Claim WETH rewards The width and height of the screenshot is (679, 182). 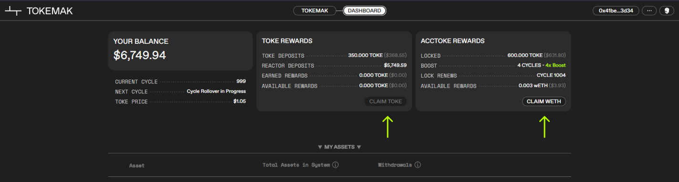pos(544,101)
